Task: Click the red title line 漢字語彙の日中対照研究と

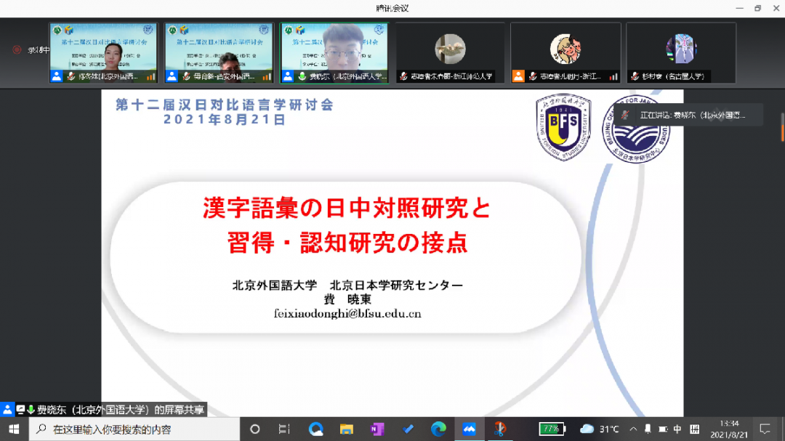Action: coord(347,209)
